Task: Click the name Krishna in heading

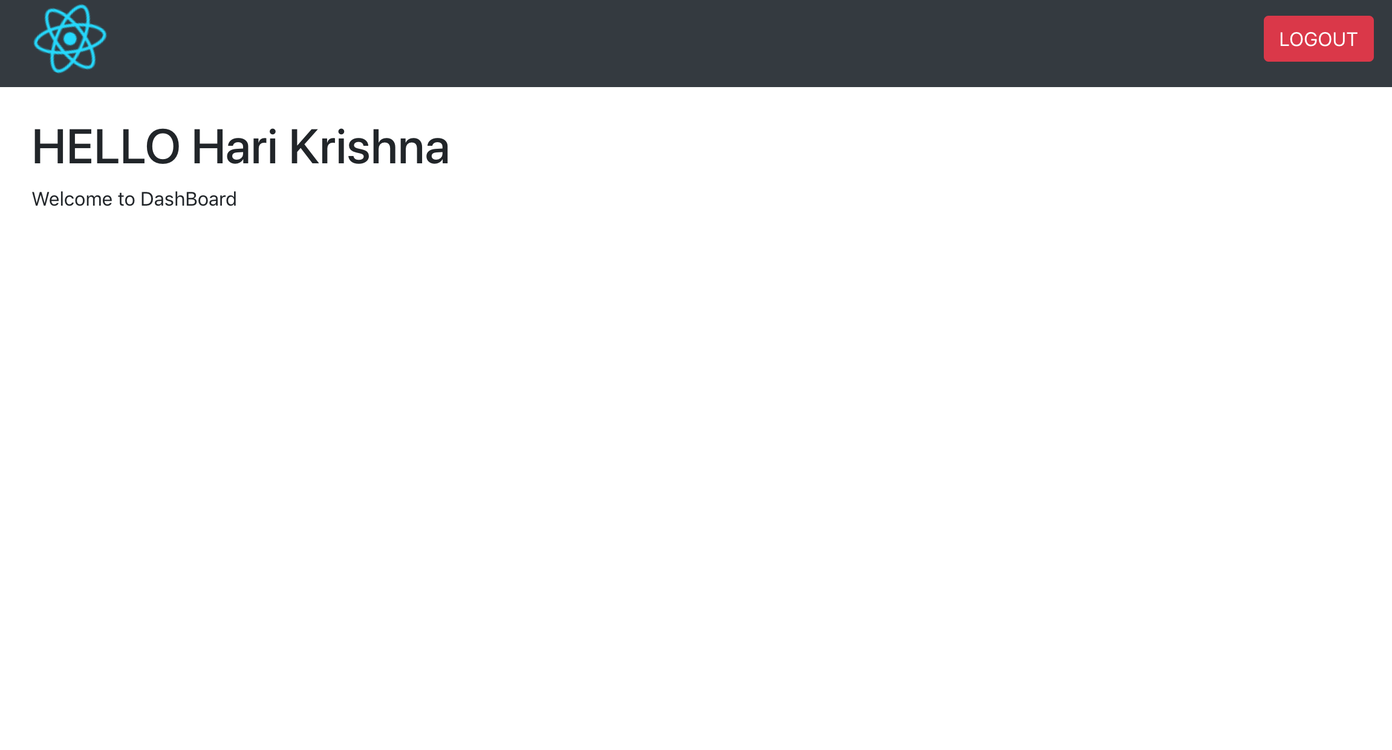Action: pos(369,147)
